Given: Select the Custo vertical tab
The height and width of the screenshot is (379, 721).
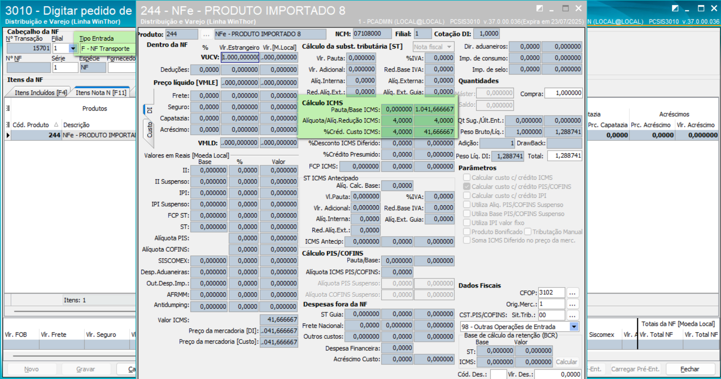Looking at the screenshot, I should [x=149, y=130].
